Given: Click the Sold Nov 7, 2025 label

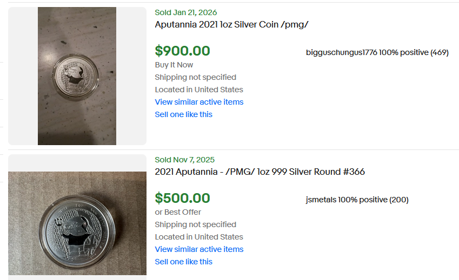Looking at the screenshot, I should (x=184, y=160).
